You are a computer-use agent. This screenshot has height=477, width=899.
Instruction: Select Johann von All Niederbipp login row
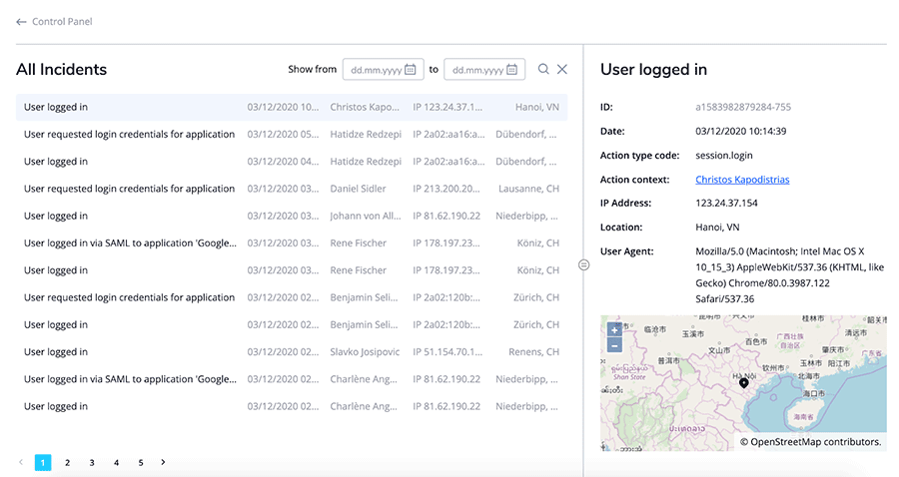[x=291, y=216]
